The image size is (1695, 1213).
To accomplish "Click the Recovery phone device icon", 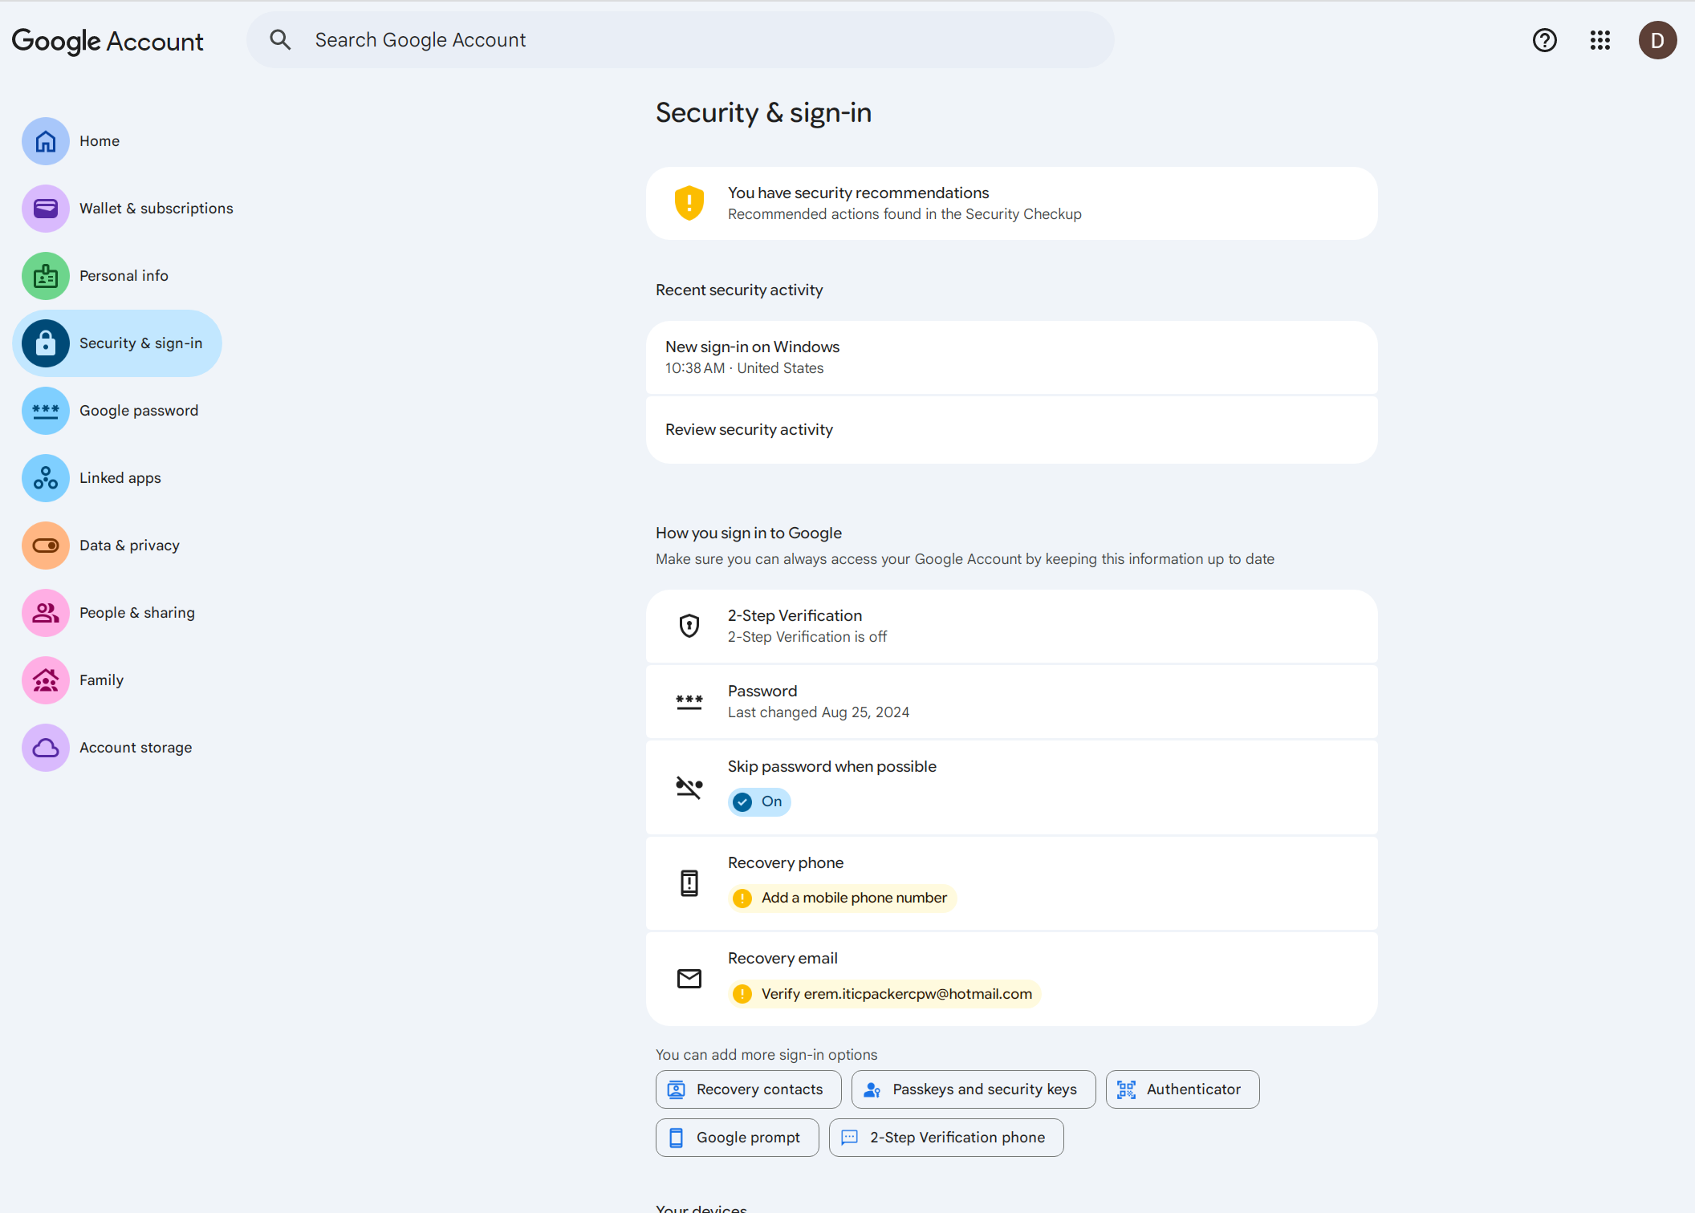I will [x=689, y=883].
